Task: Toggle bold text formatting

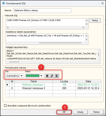Action: click(47, 76)
